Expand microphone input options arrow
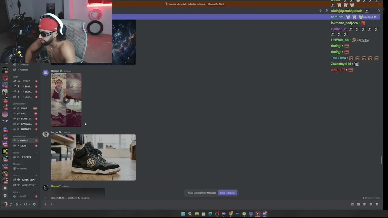Image resolution: width=388 pixels, height=218 pixels. (x=21, y=204)
